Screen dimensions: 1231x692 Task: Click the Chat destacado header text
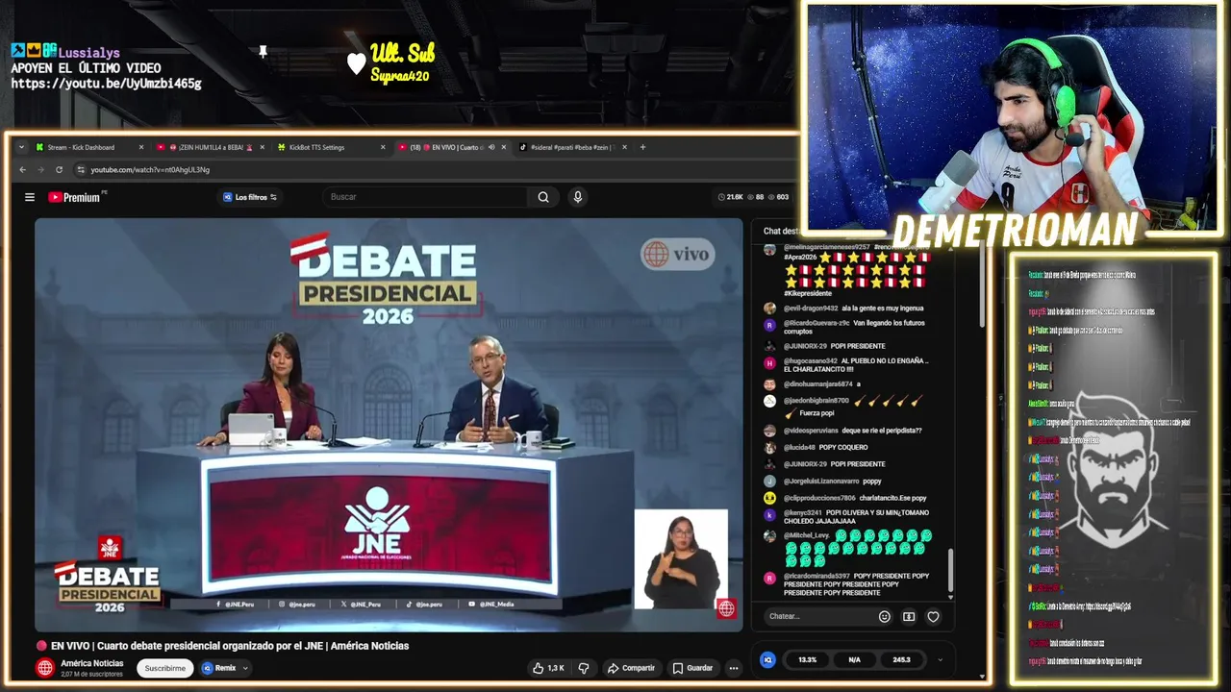tap(781, 232)
